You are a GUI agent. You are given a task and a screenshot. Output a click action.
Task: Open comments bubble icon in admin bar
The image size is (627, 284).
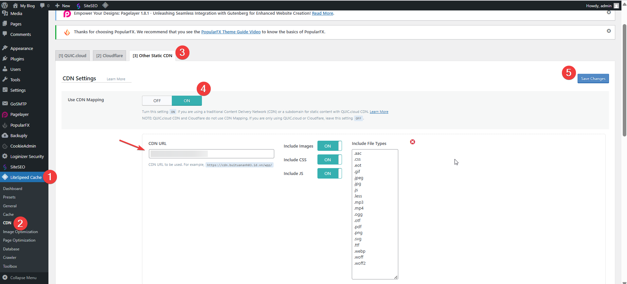pos(42,6)
